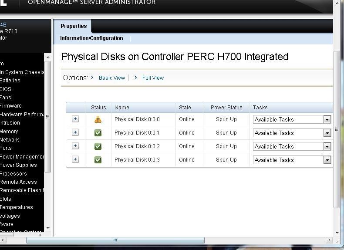Click the main page scroll down arrow

tap(337, 233)
